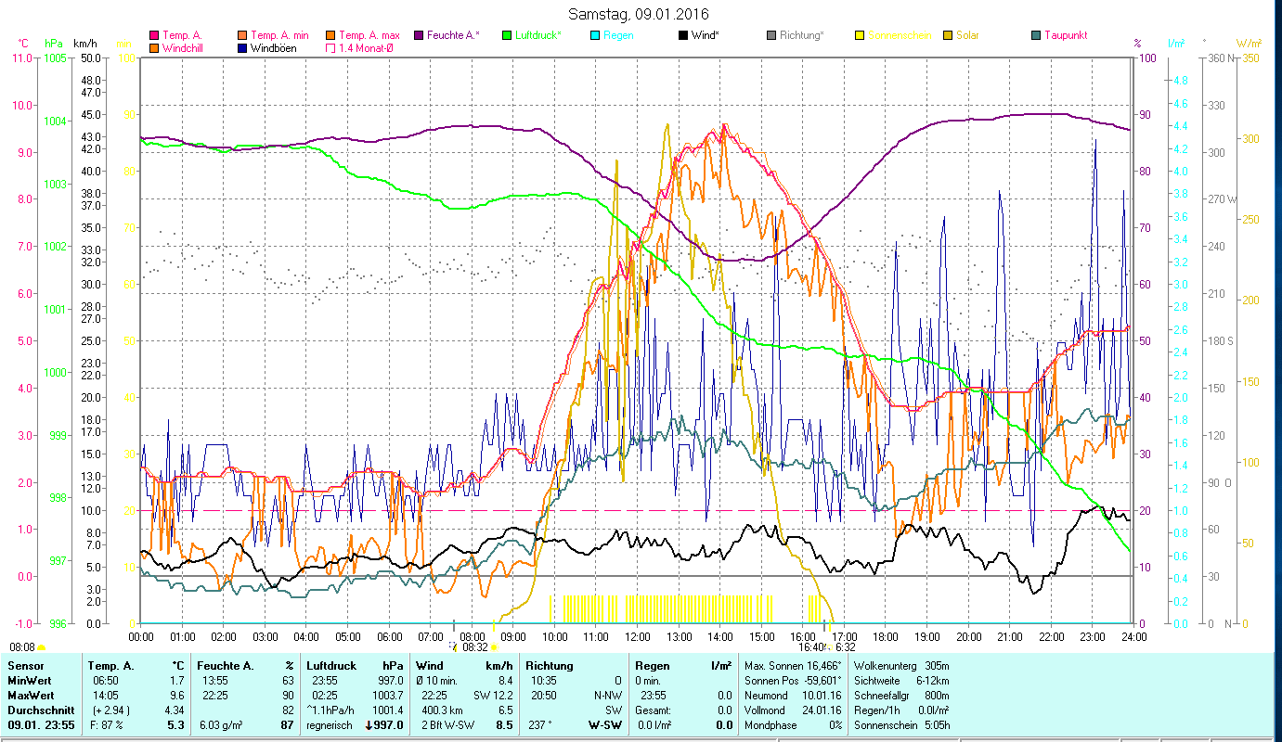Toggle the empty 1.4 Monat-Ø legend box
Image resolution: width=1282 pixels, height=742 pixels.
[x=330, y=48]
